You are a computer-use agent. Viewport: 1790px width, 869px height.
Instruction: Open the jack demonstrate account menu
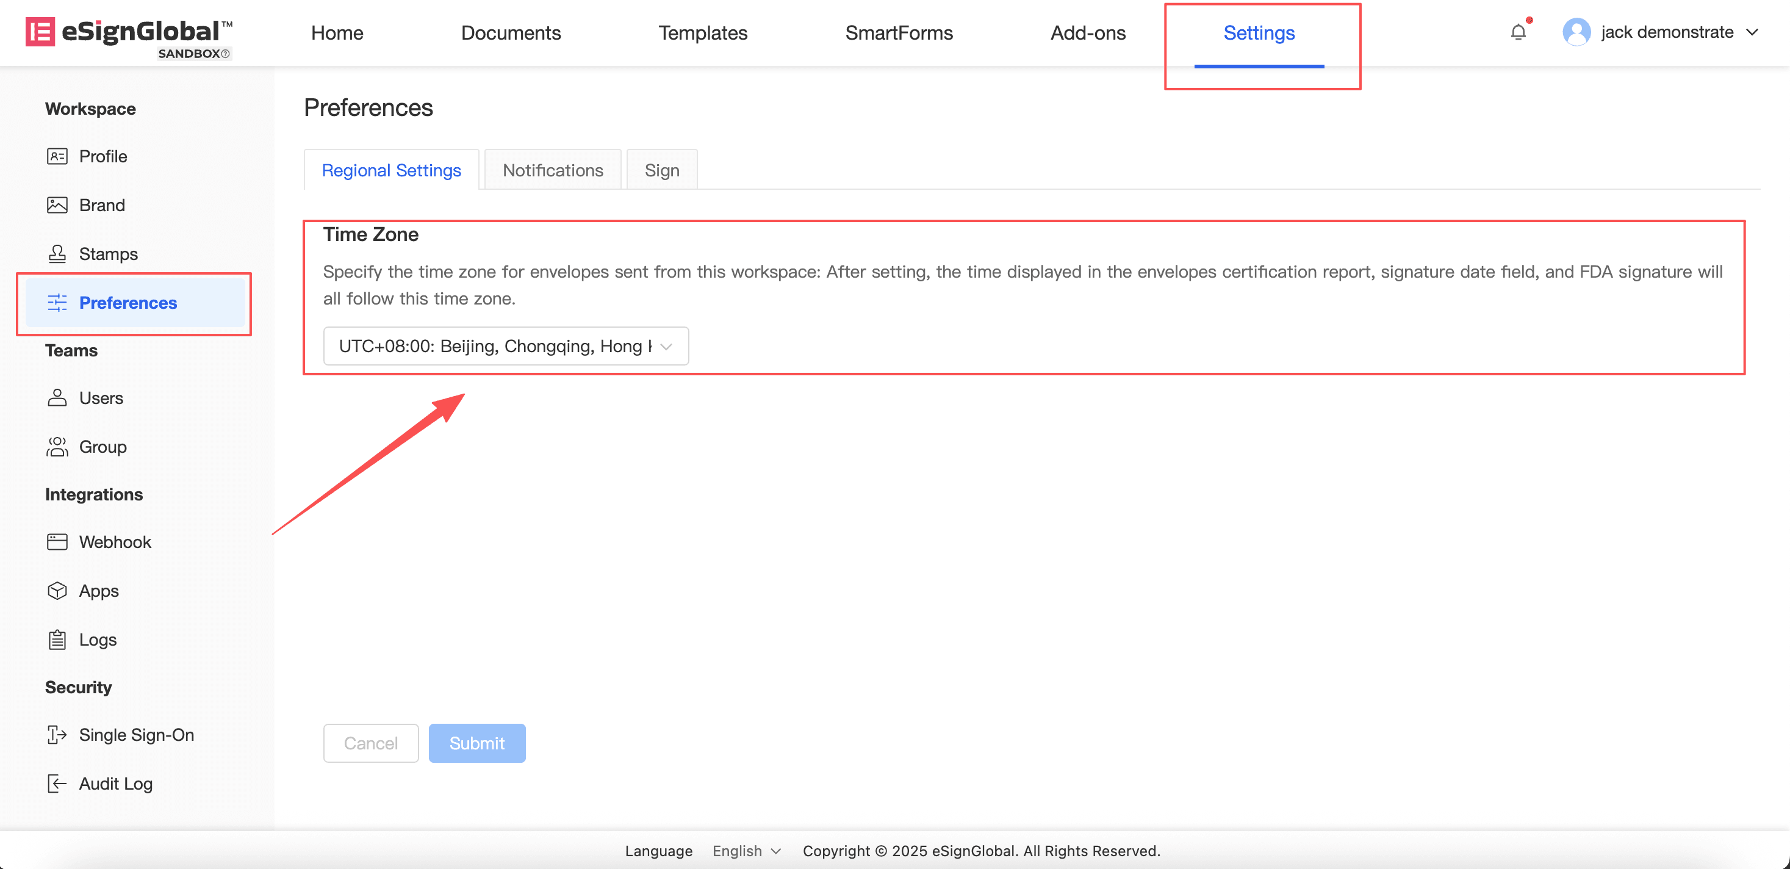coord(1665,32)
